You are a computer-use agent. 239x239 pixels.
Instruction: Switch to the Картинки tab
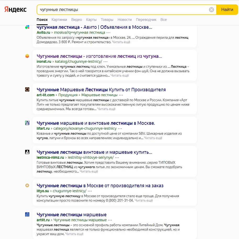59,20
